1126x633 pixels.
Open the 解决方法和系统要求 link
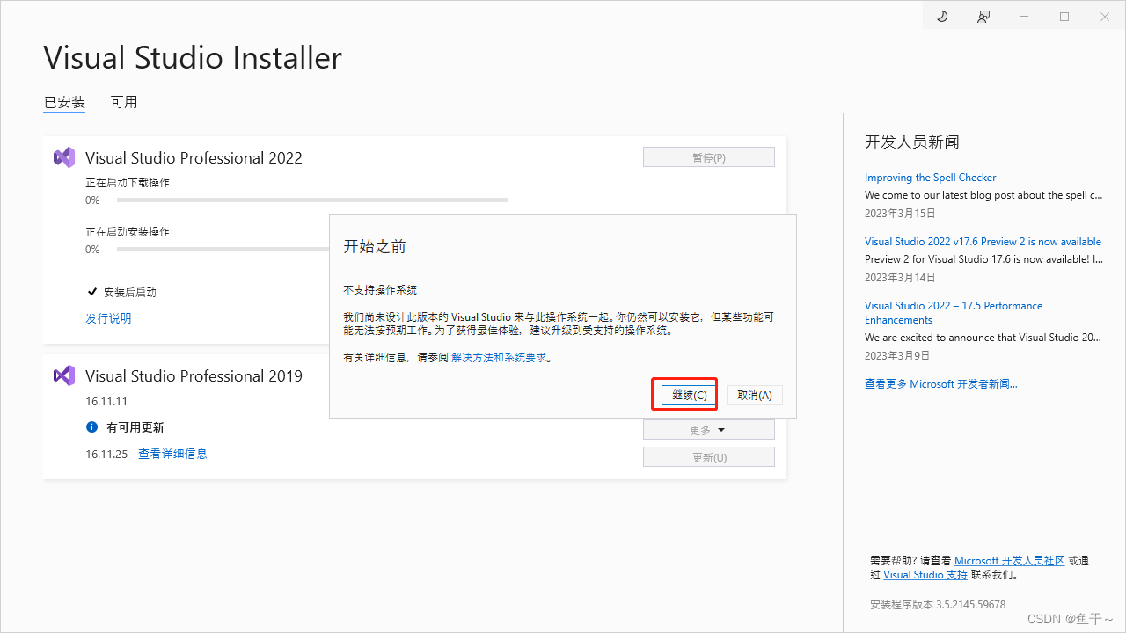pos(499,358)
